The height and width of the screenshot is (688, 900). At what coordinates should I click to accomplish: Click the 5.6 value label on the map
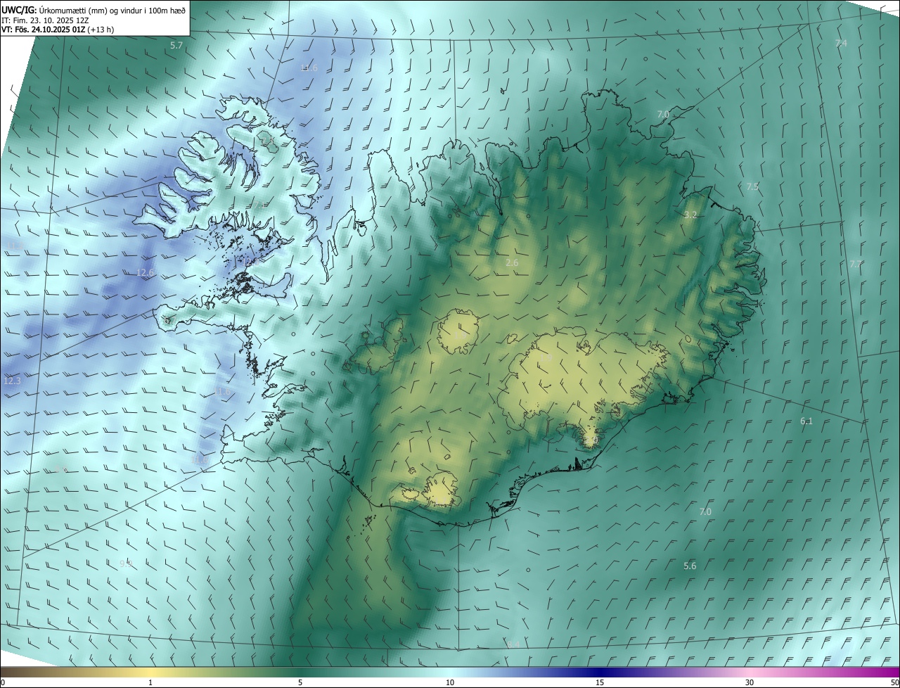(x=690, y=566)
